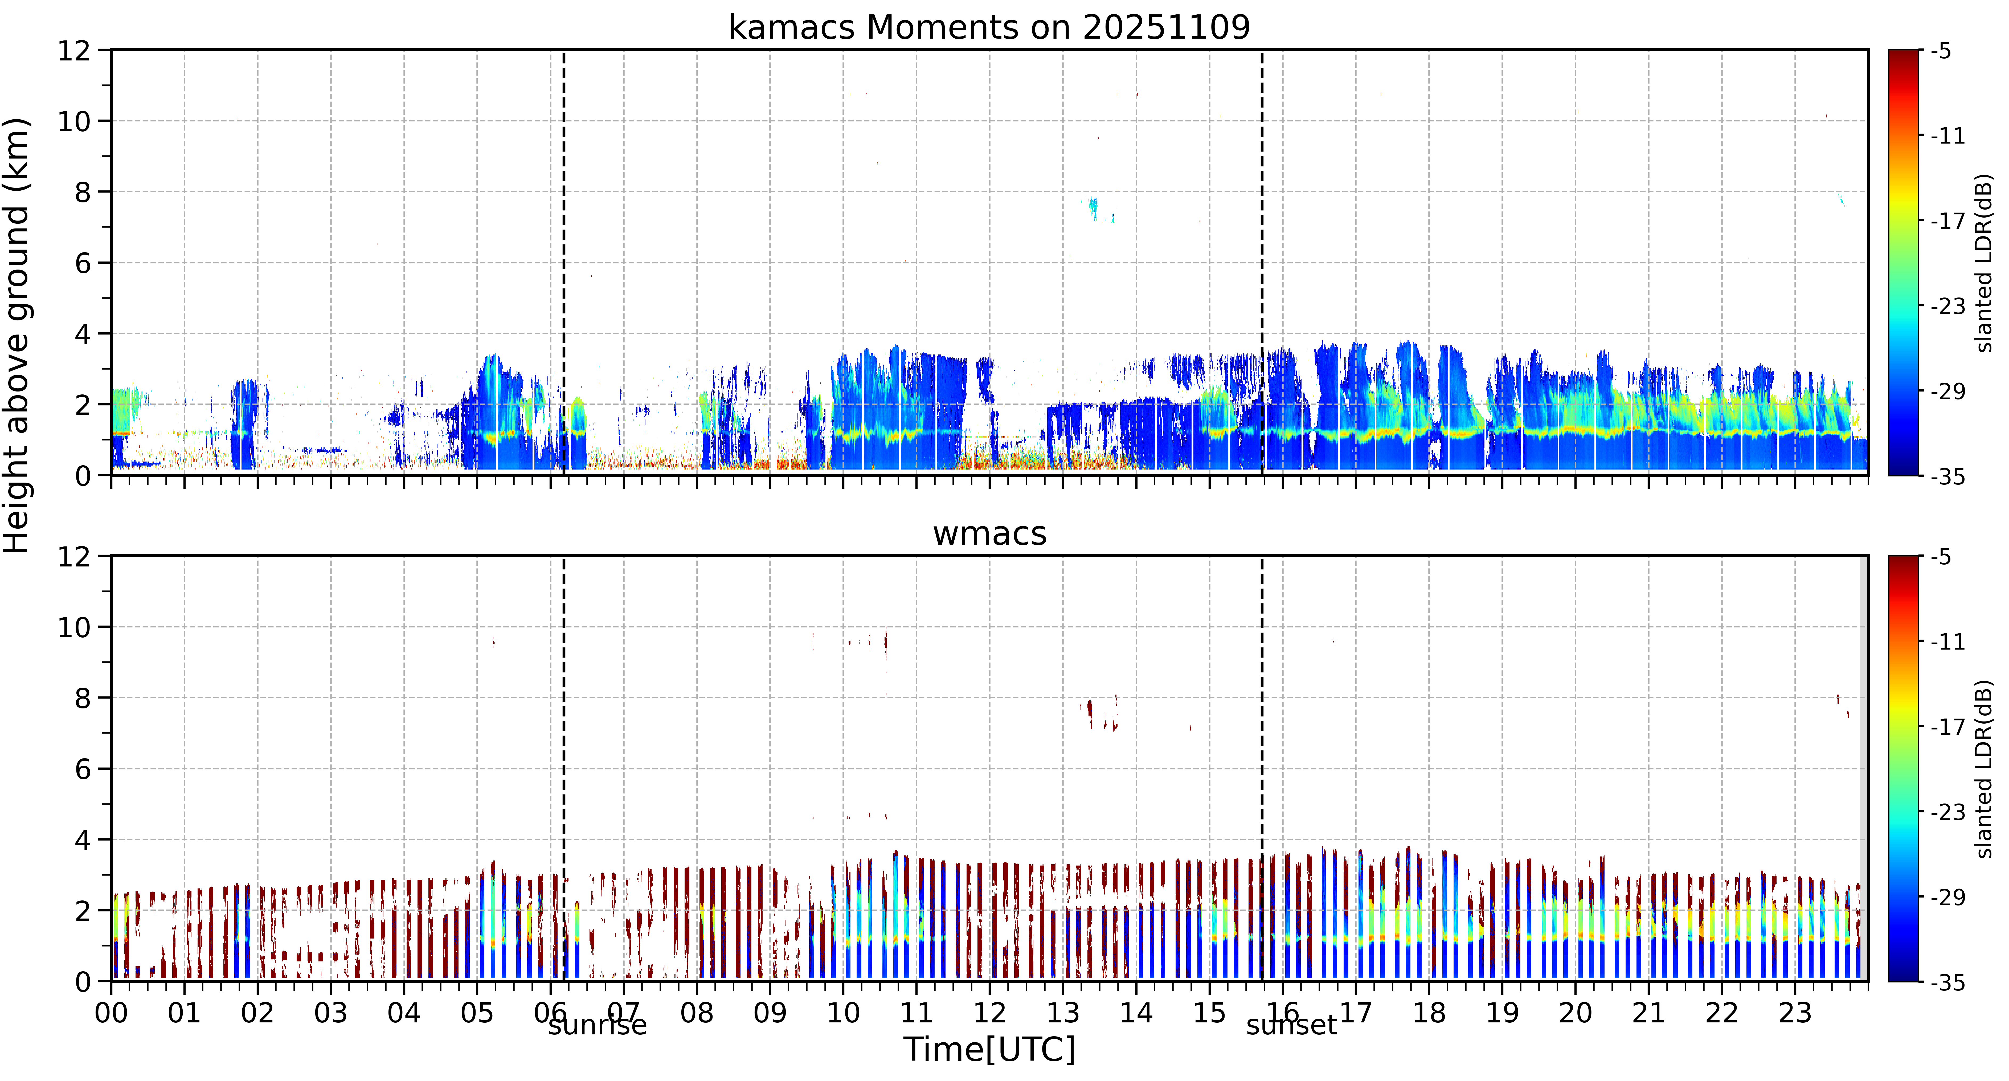Click x-axis tick label "13"
The width and height of the screenshot is (2009, 1081).
tap(1063, 1013)
